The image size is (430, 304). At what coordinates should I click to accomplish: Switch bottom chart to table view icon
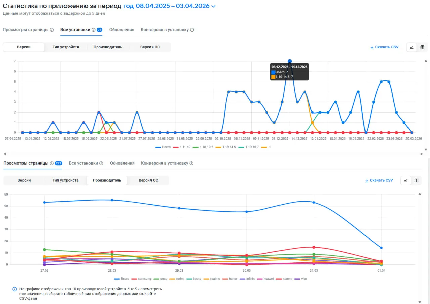tap(416, 180)
